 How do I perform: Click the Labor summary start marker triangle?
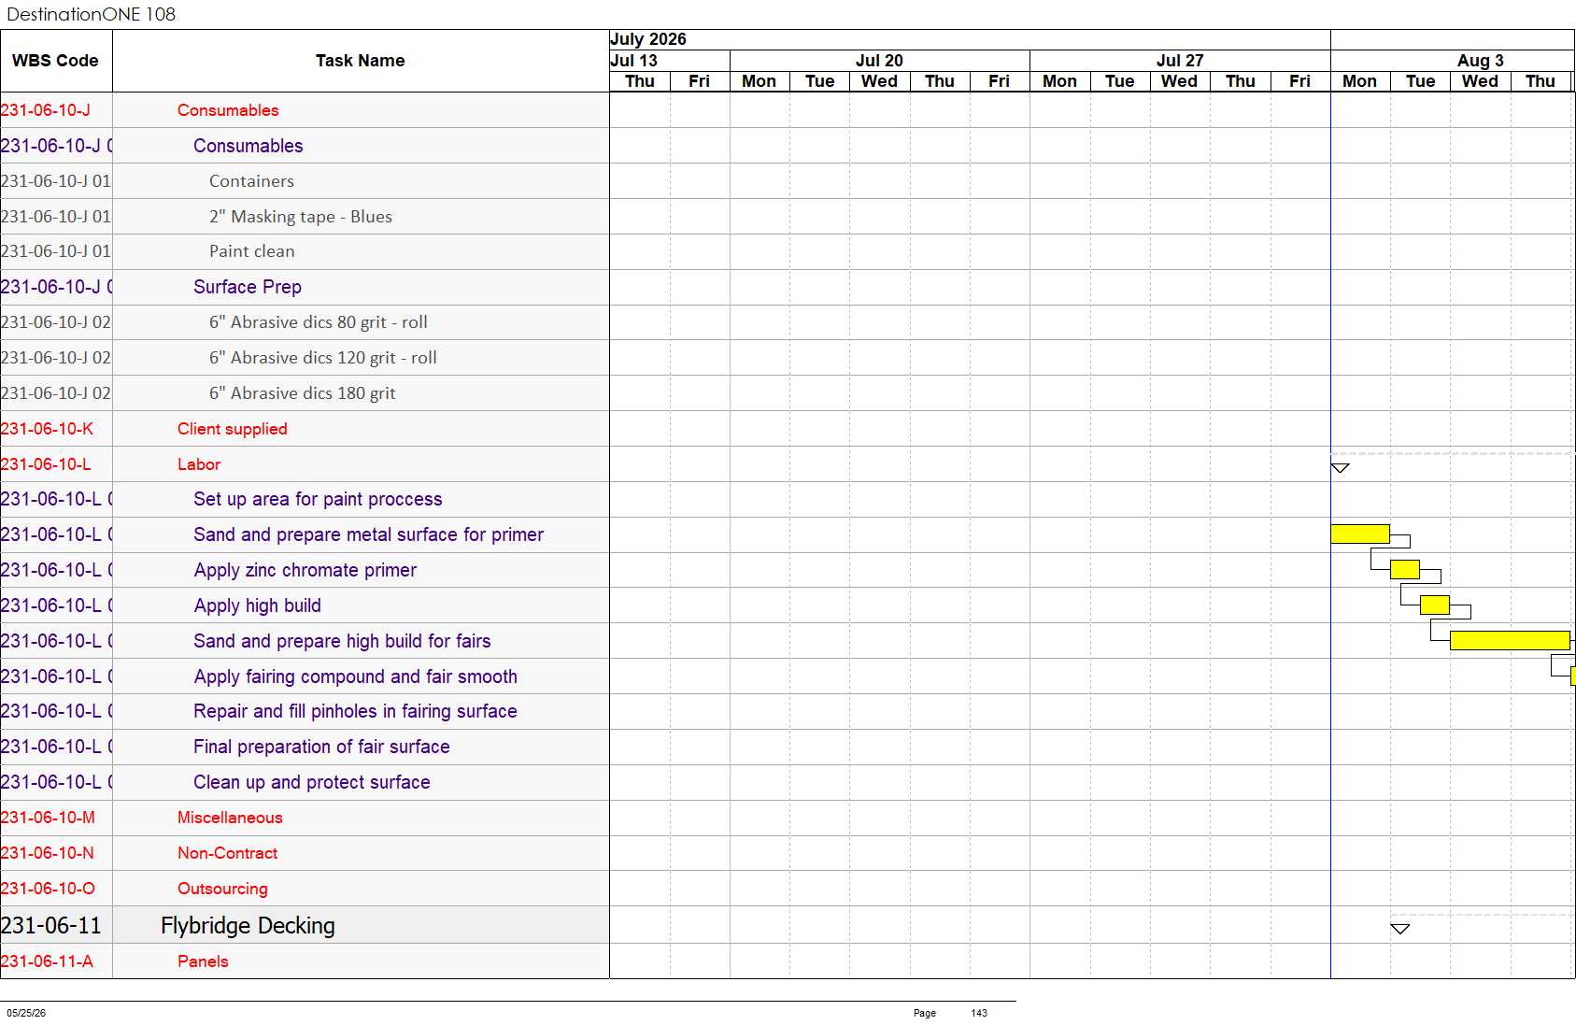(x=1340, y=468)
